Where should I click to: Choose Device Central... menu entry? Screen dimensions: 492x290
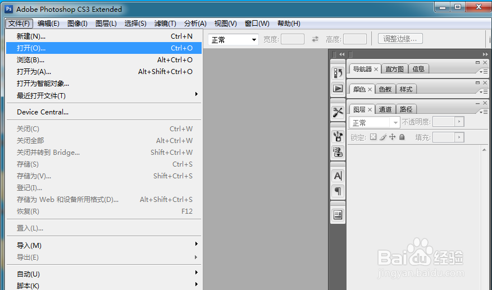coord(103,112)
